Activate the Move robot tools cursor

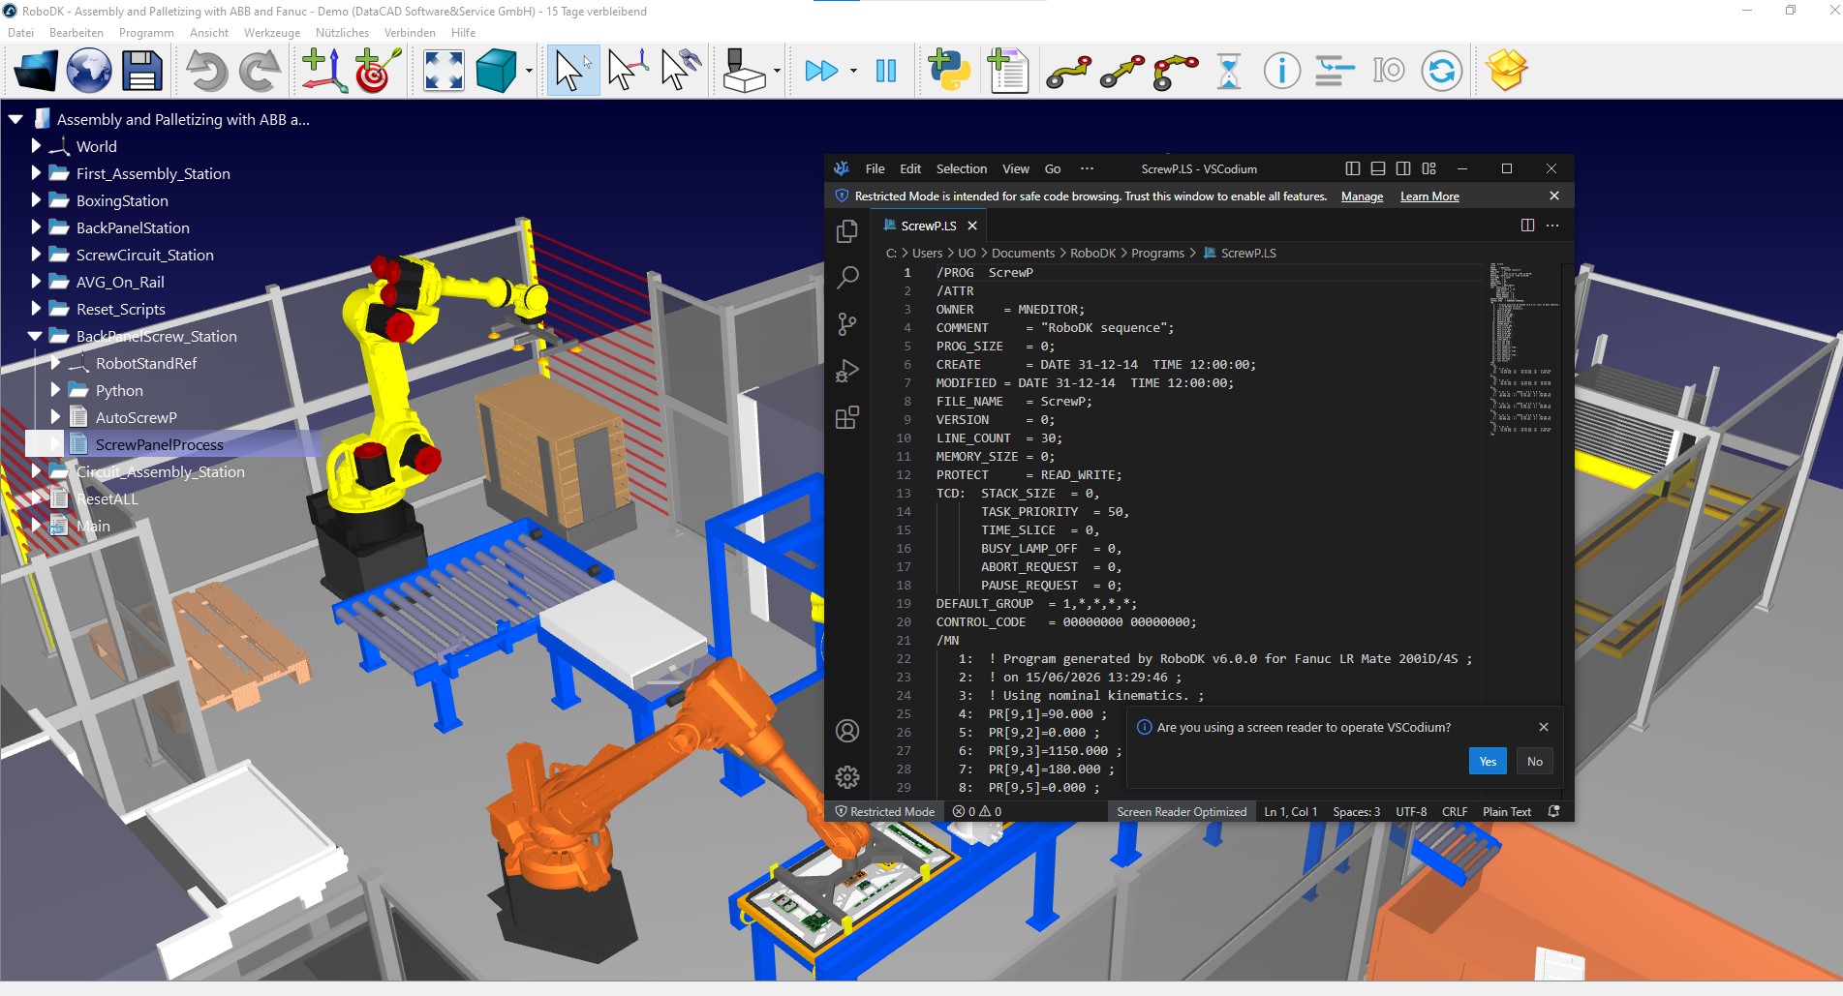tap(681, 71)
